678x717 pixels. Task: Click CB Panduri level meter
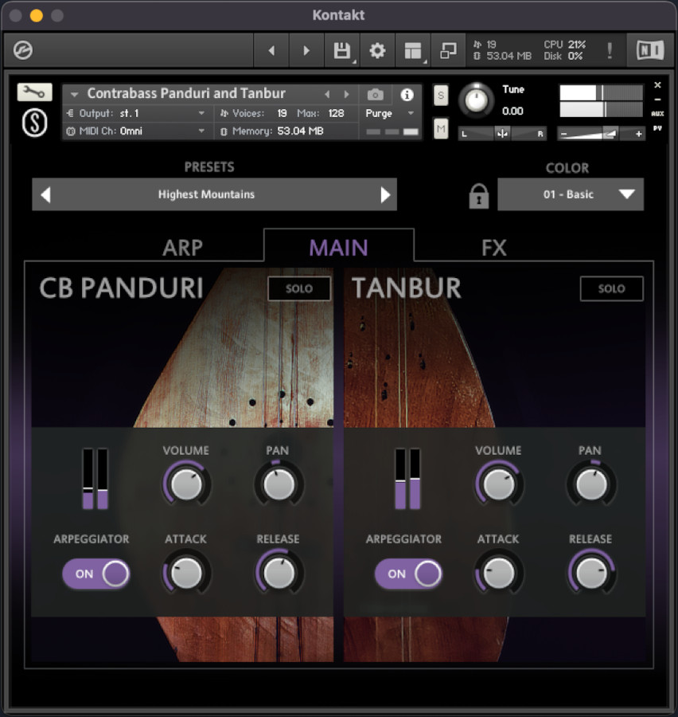click(x=95, y=479)
